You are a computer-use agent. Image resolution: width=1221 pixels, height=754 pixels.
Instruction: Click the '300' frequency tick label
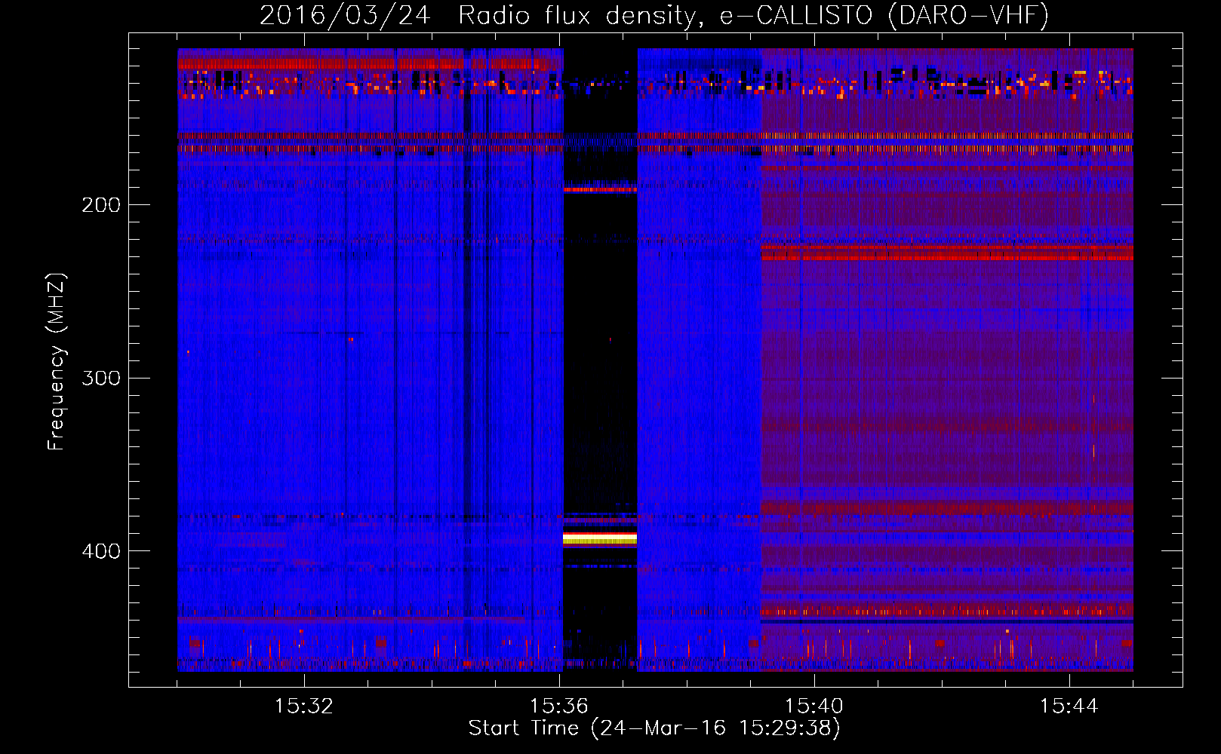tap(101, 378)
